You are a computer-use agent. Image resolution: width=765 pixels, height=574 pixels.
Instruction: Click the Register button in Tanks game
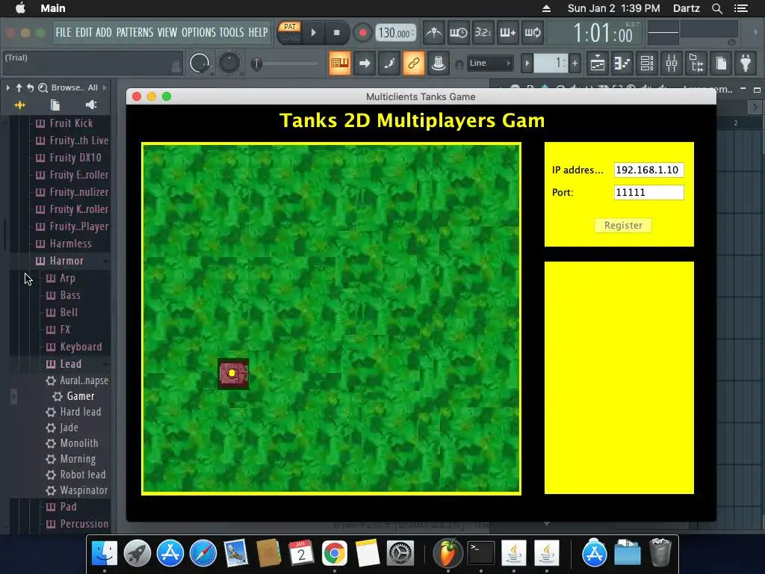click(623, 226)
